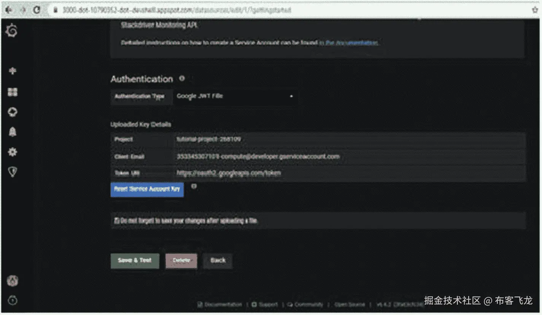Click the browser forward arrow
Screen dimensions: 542x315
[23, 10]
